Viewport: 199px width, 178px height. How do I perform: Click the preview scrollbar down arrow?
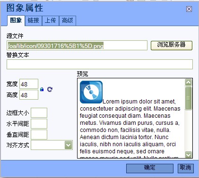coord(189,155)
